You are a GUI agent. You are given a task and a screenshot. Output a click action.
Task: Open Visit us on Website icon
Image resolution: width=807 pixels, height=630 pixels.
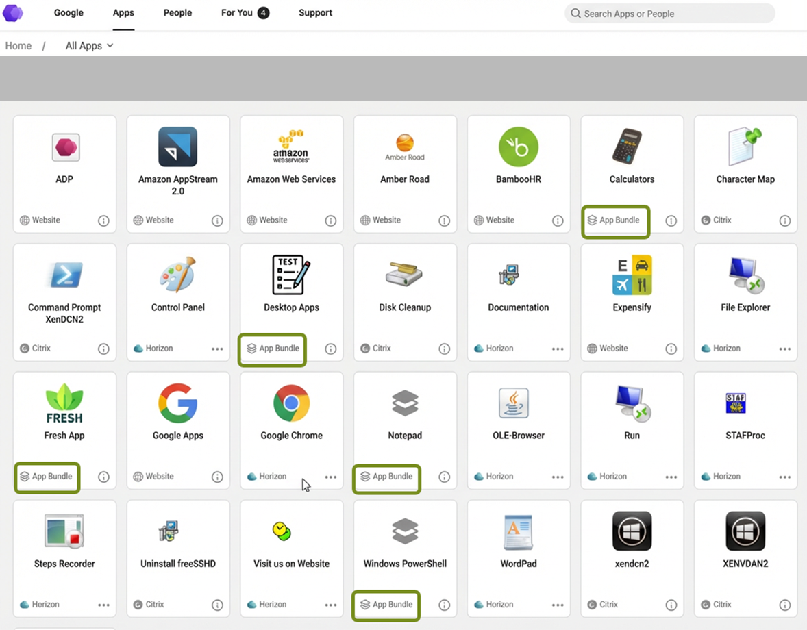[x=282, y=531]
